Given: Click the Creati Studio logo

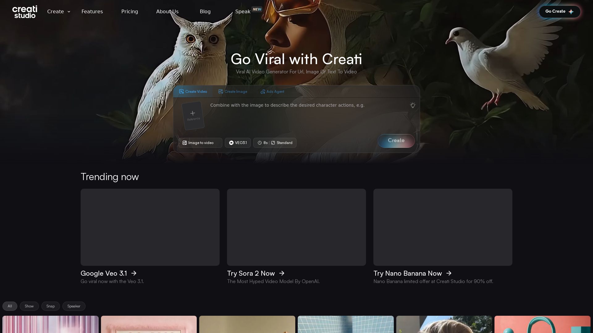Looking at the screenshot, I should [25, 12].
